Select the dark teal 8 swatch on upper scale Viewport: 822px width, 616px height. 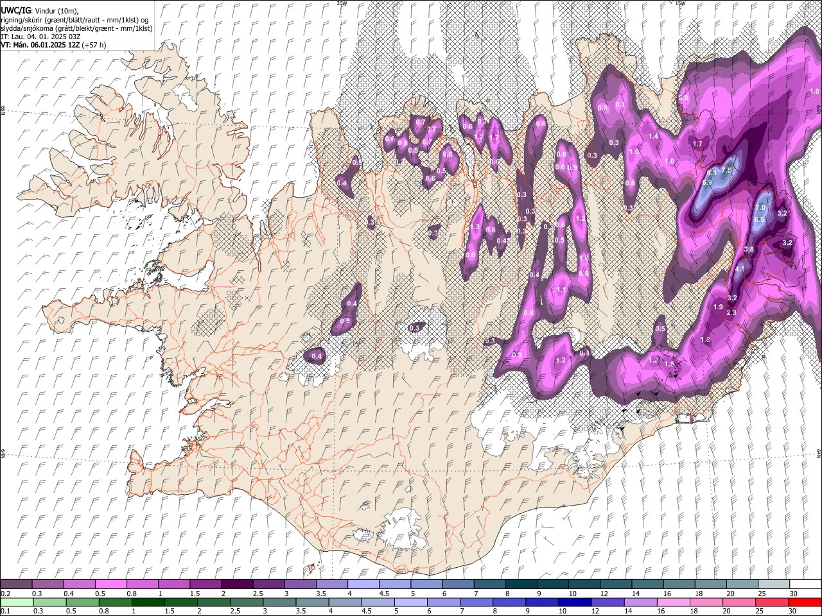coord(521,585)
